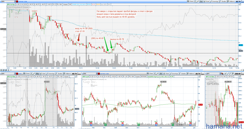244x129 pixels.
Task: Click first blue dividend marker on daily chart
Action: (91, 125)
